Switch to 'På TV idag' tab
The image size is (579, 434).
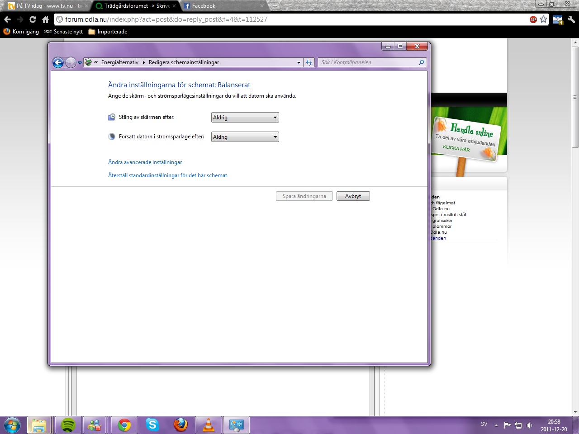[45, 6]
